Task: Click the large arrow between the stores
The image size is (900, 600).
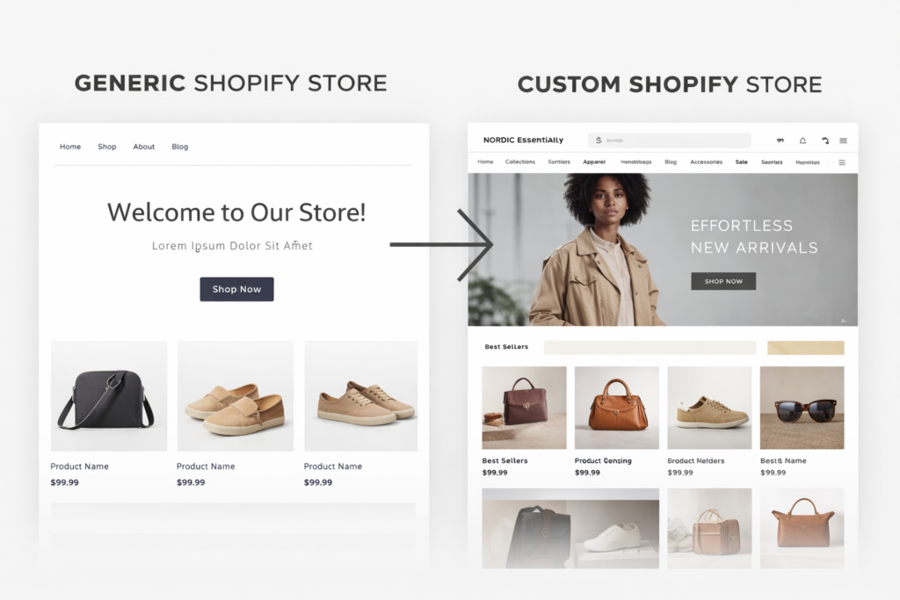Action: pos(441,245)
